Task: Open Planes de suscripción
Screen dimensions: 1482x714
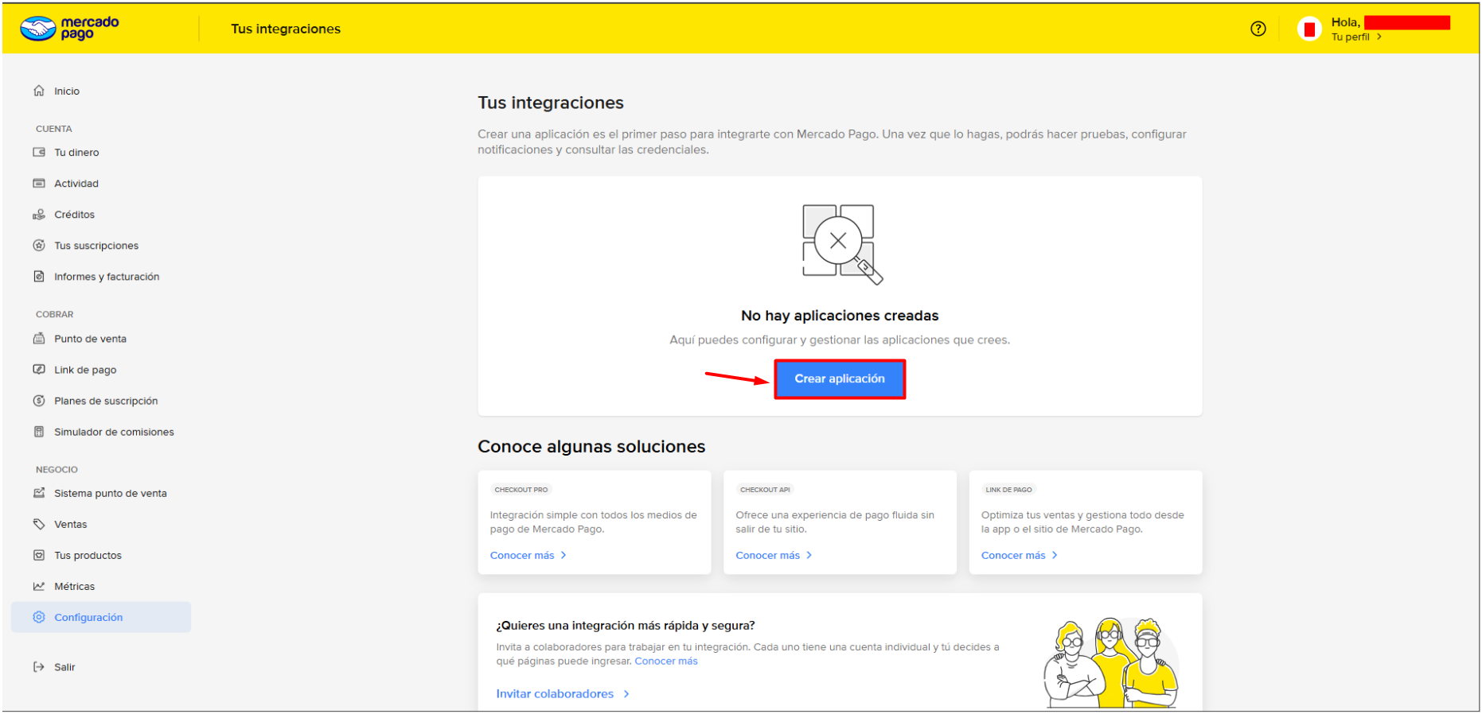Action: [x=106, y=401]
